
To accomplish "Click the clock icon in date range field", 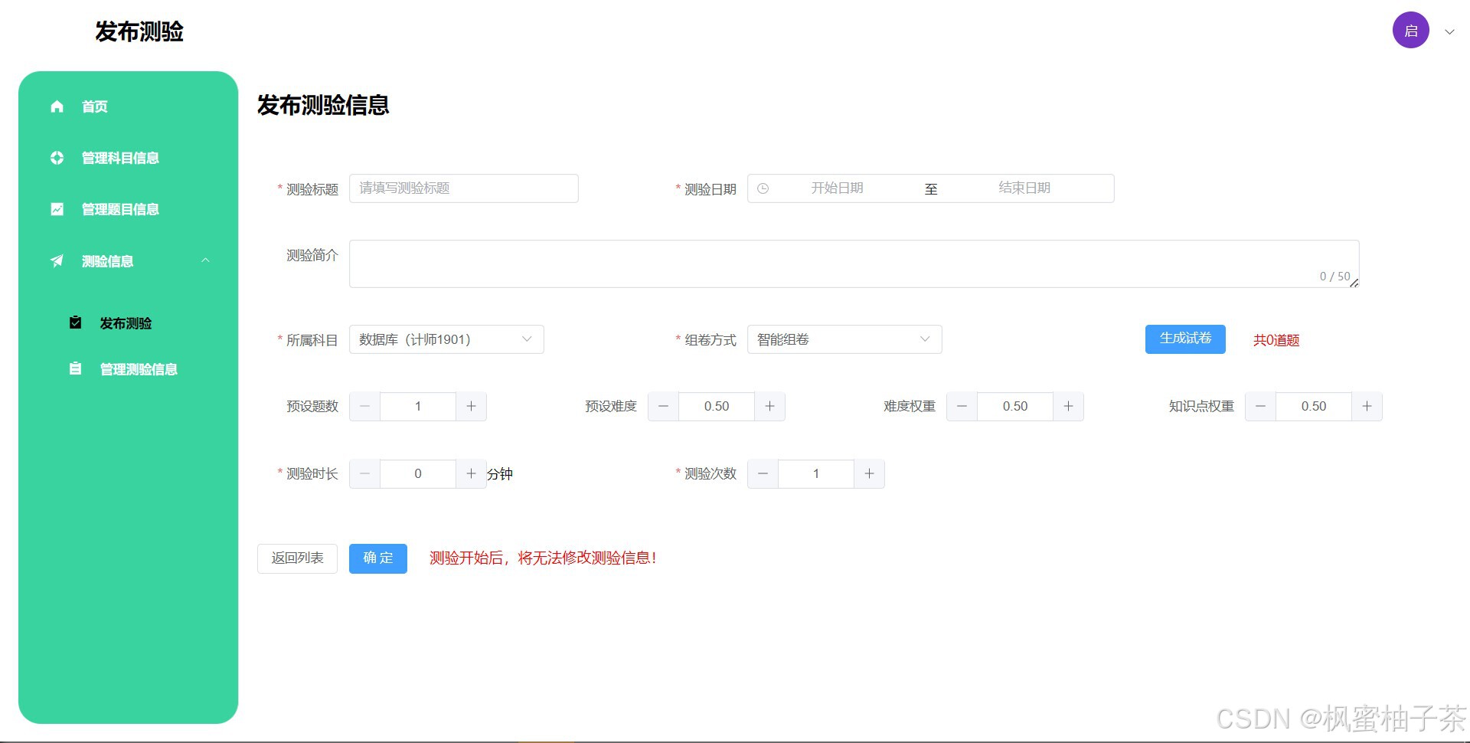I will pyautogui.click(x=763, y=188).
